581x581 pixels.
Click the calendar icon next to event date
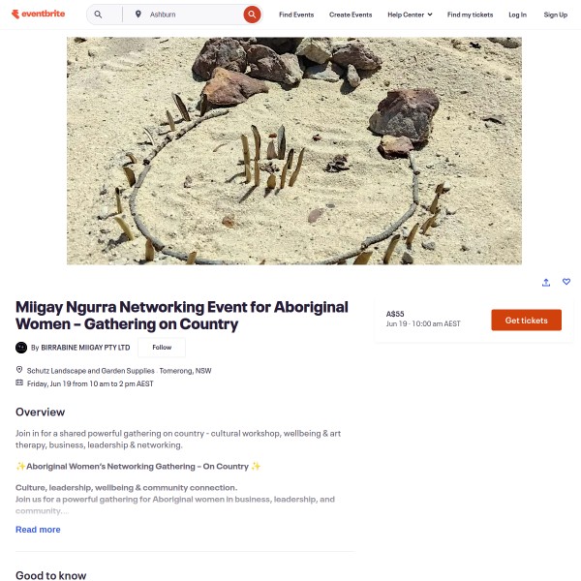19,382
